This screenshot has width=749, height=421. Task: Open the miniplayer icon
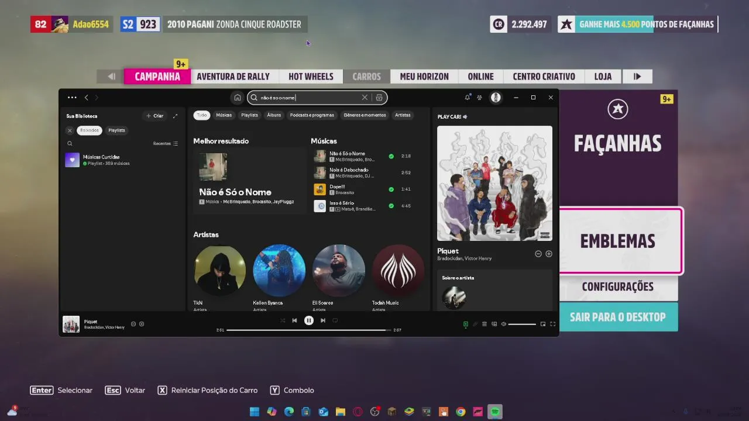[x=543, y=324]
